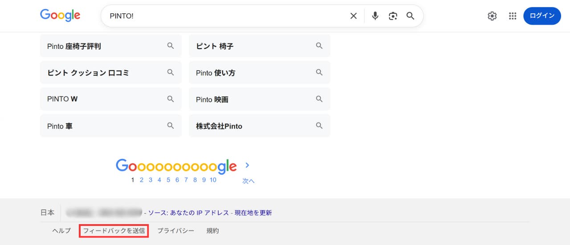Open quick settings gear icon
570x245 pixels.
point(492,16)
